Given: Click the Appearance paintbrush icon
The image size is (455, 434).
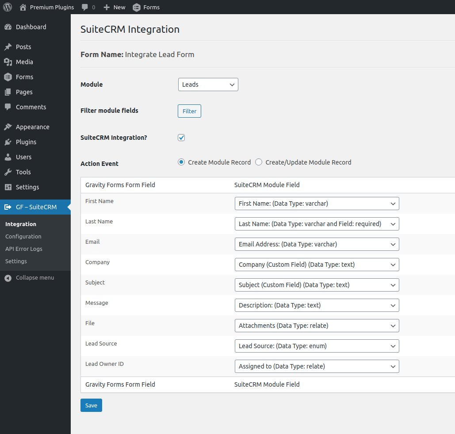Looking at the screenshot, I should coord(8,127).
